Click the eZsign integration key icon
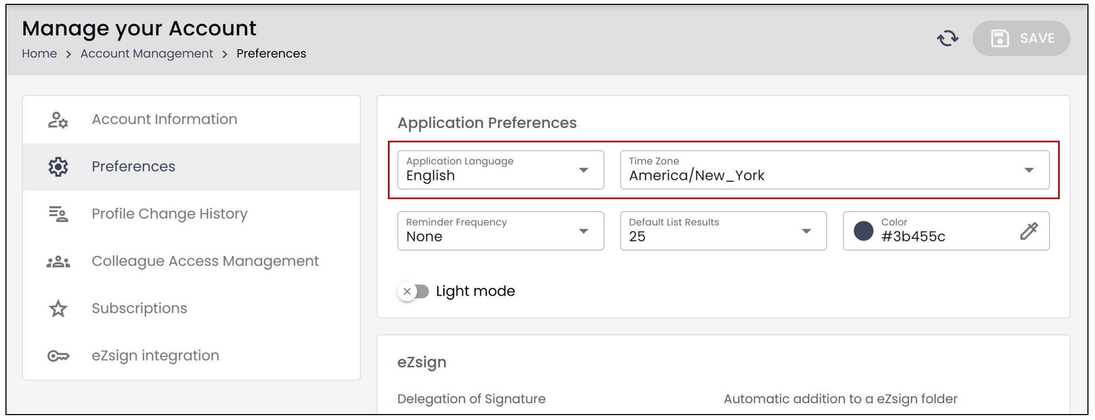 (58, 356)
